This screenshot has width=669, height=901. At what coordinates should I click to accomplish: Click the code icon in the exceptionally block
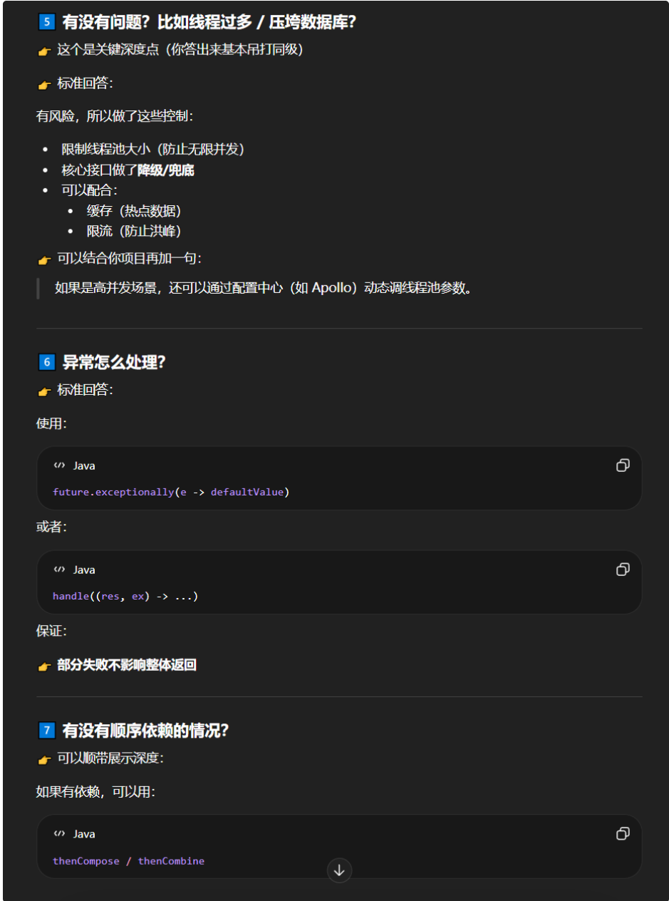pyautogui.click(x=59, y=465)
